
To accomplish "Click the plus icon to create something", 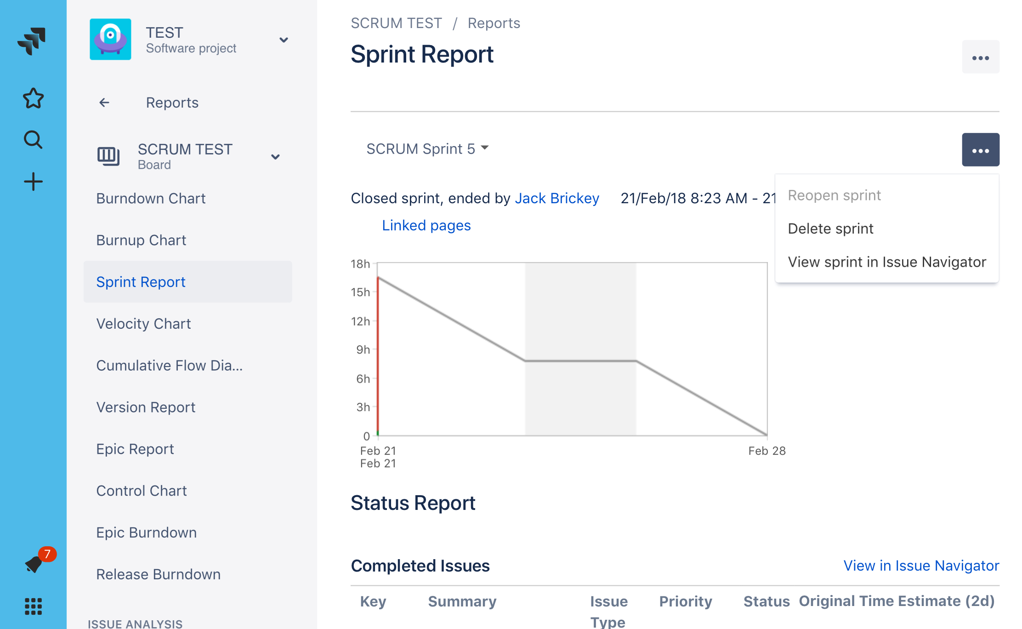I will tap(32, 181).
